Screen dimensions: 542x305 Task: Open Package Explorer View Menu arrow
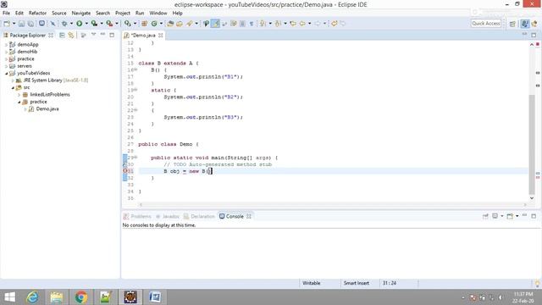coord(93,35)
